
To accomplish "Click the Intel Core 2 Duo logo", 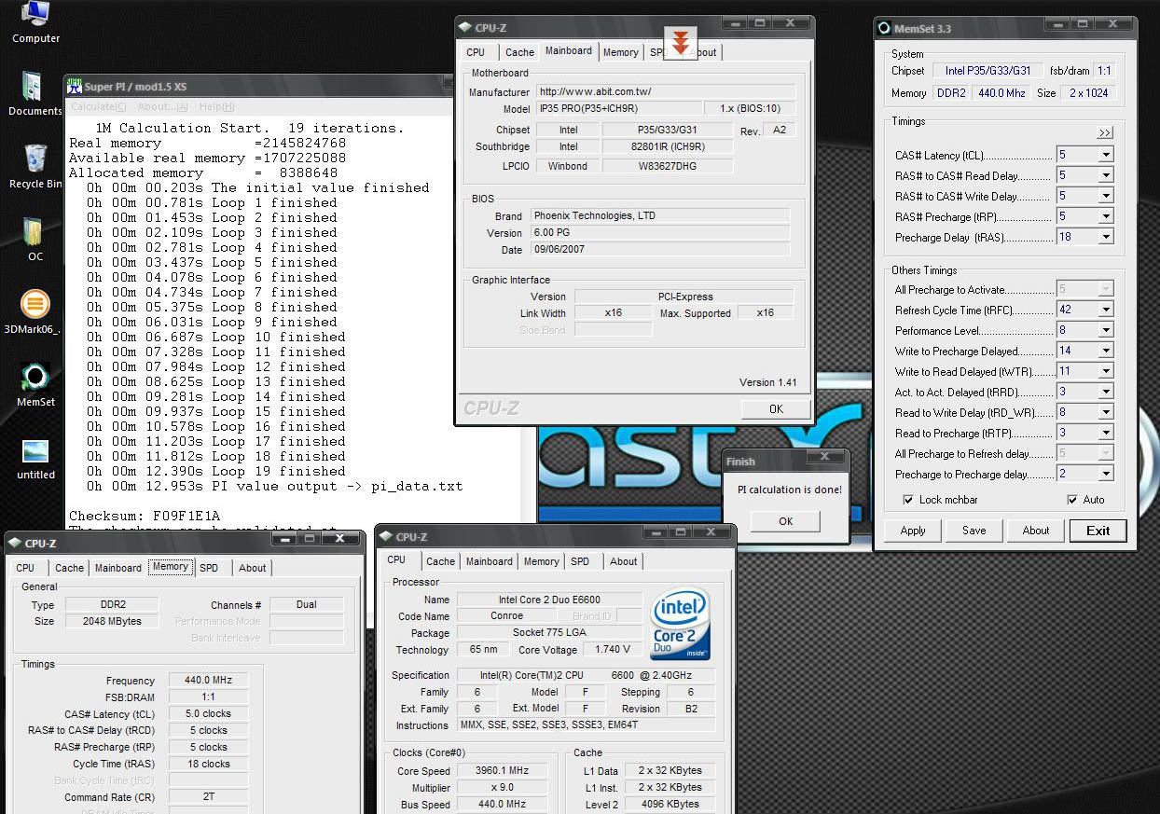I will pos(682,623).
